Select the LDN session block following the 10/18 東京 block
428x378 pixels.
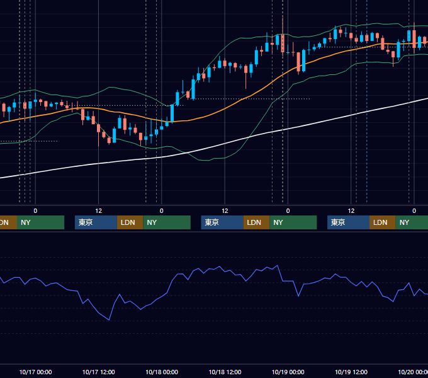click(x=256, y=222)
